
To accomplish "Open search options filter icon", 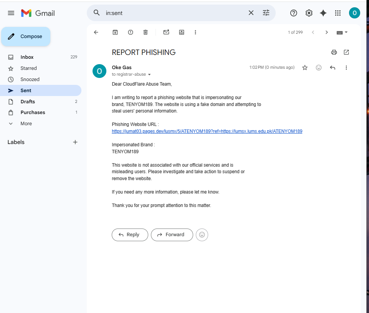I will [x=266, y=13].
